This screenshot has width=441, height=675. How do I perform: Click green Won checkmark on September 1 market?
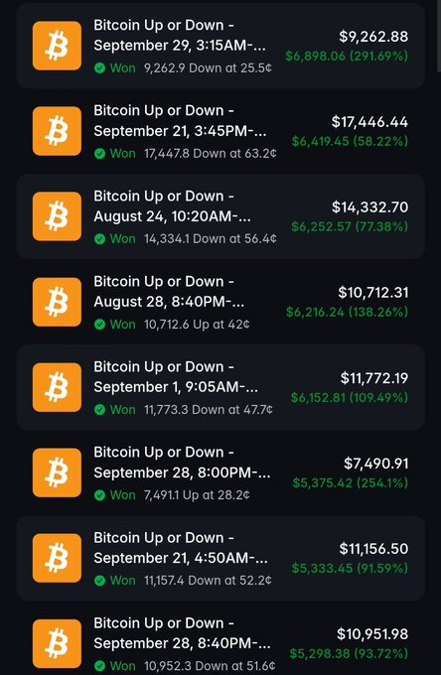click(x=99, y=409)
